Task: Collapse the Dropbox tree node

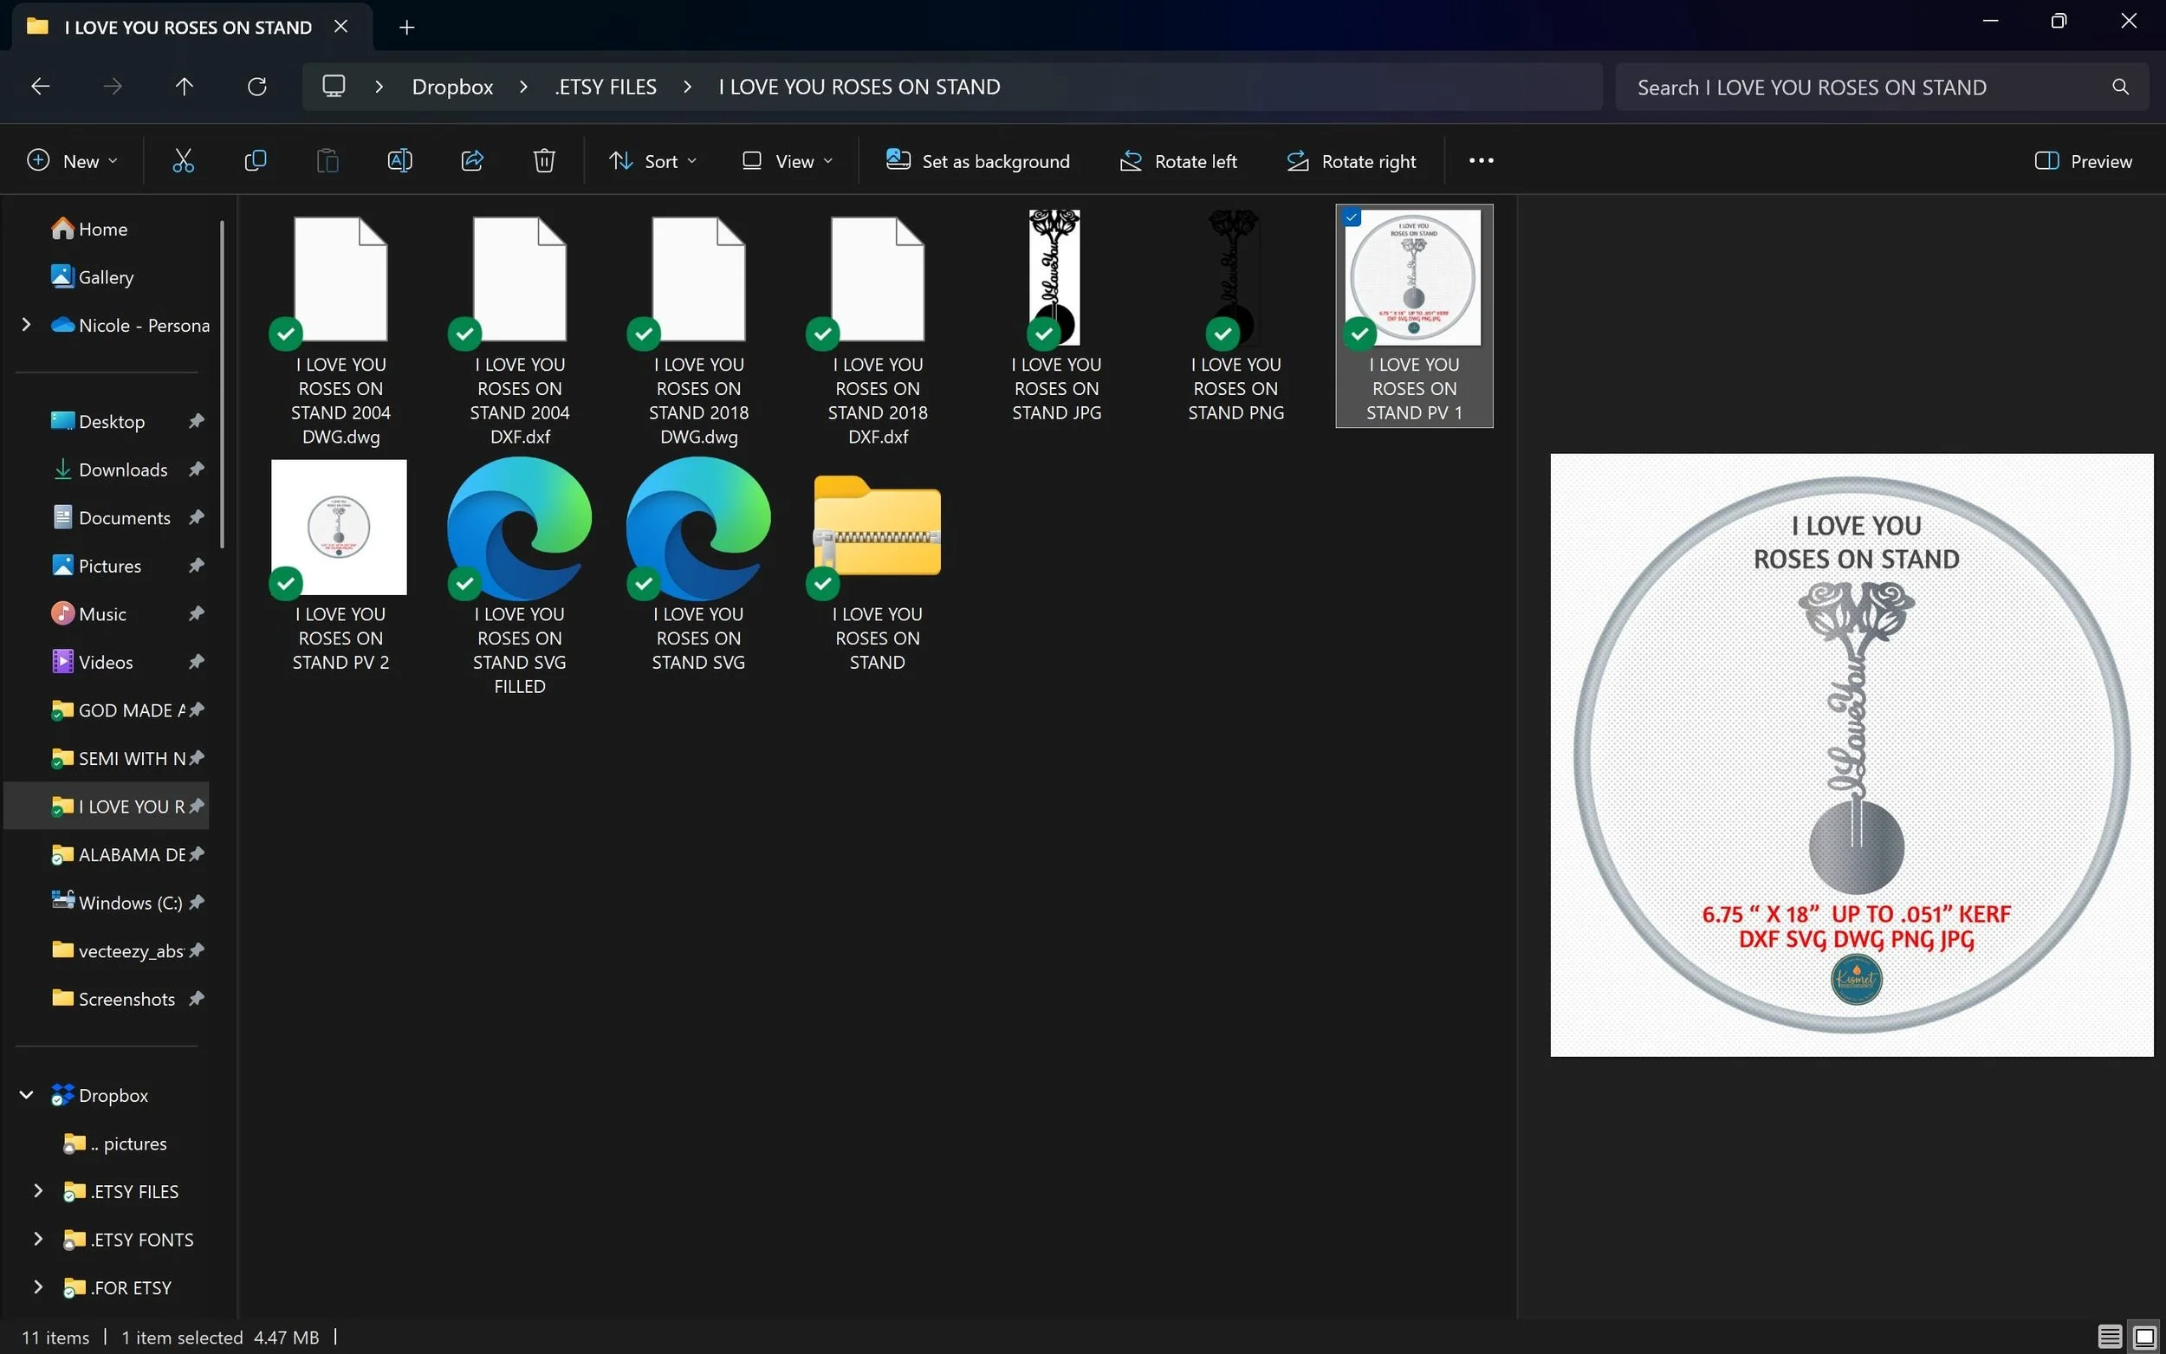Action: coord(27,1095)
